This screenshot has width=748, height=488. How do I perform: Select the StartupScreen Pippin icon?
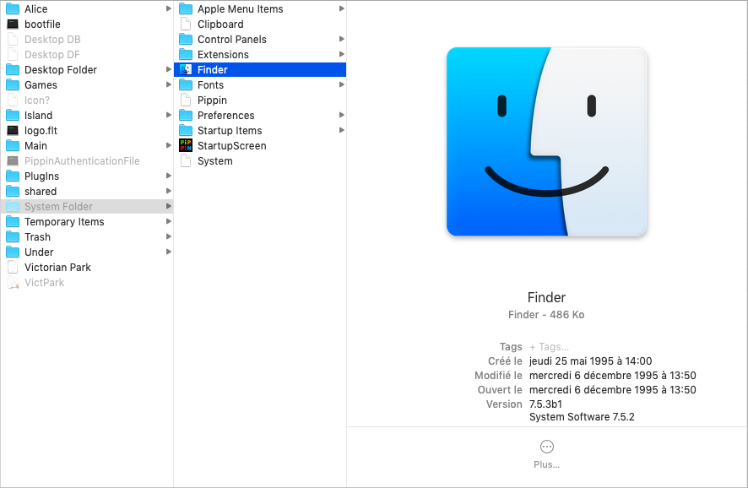click(x=186, y=145)
